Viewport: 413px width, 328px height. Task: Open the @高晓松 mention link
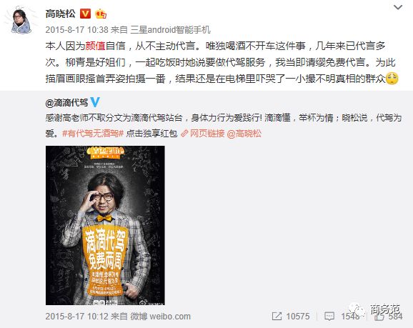point(244,134)
